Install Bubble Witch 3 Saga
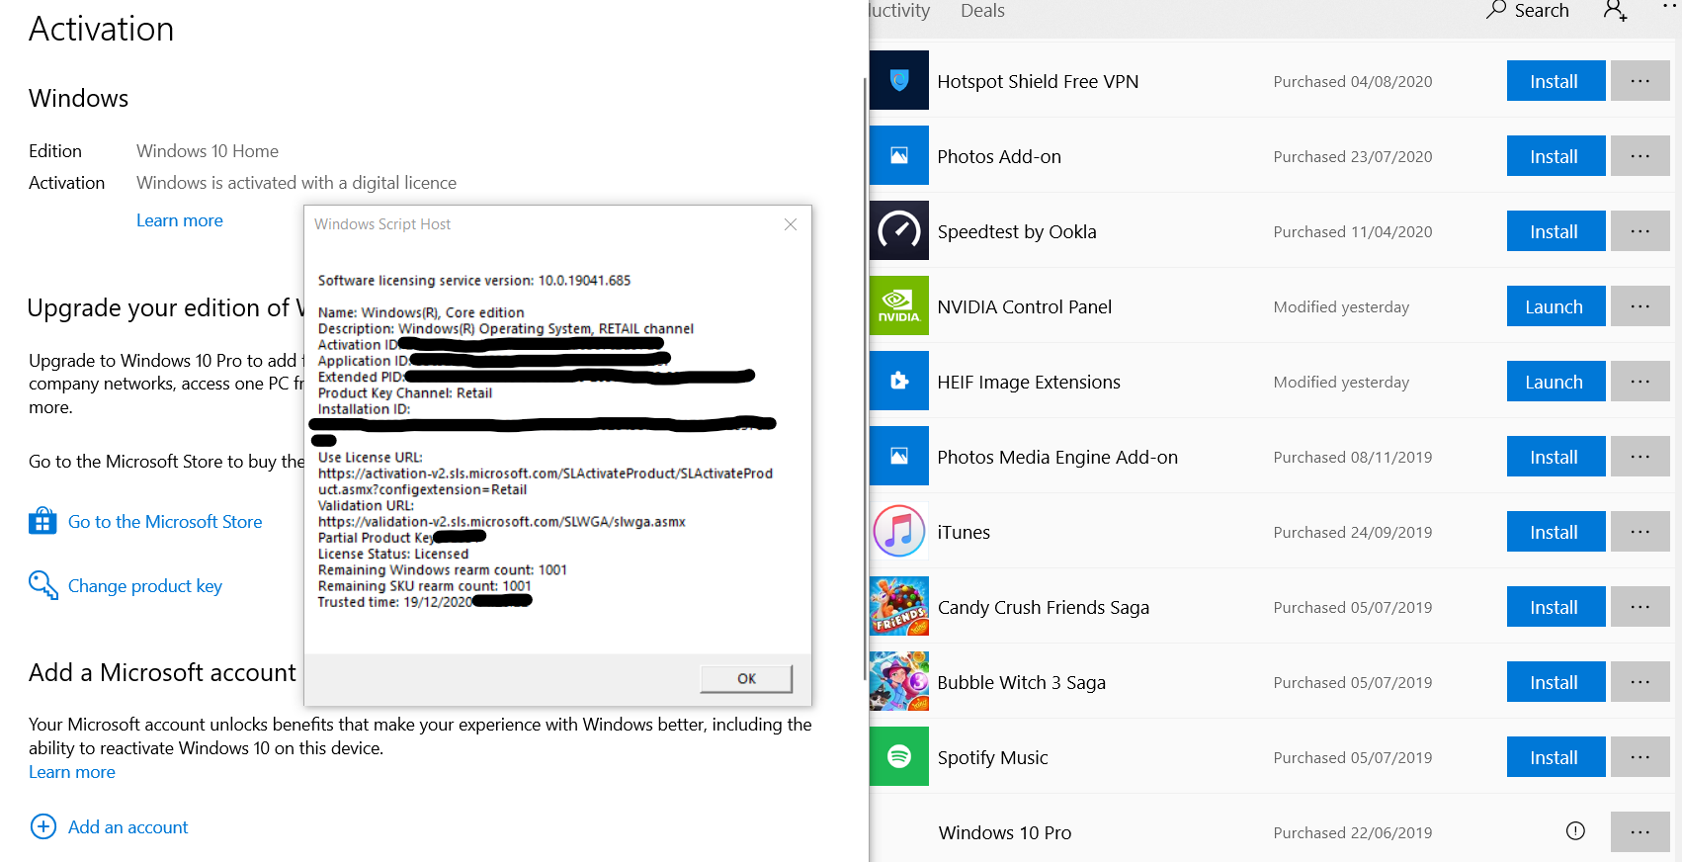Image resolution: width=1682 pixels, height=862 pixels. click(x=1556, y=682)
